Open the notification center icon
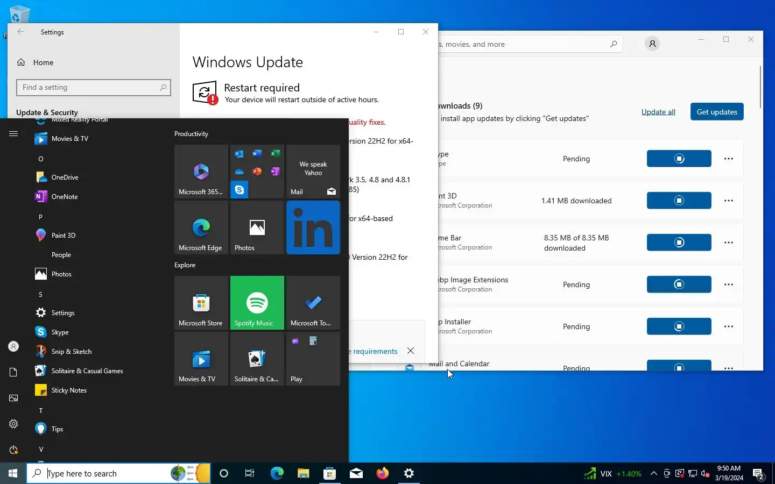The width and height of the screenshot is (775, 484). point(758,474)
